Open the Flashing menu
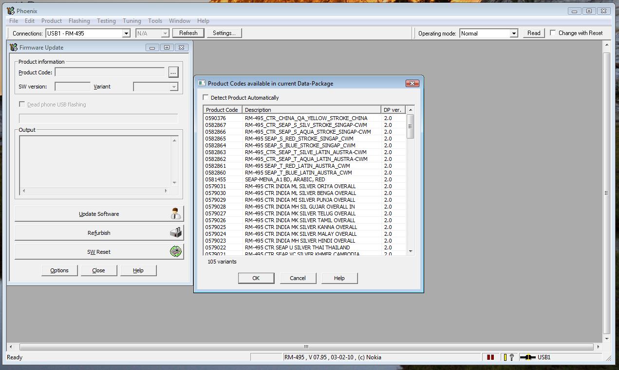The width and height of the screenshot is (619, 370). point(79,21)
